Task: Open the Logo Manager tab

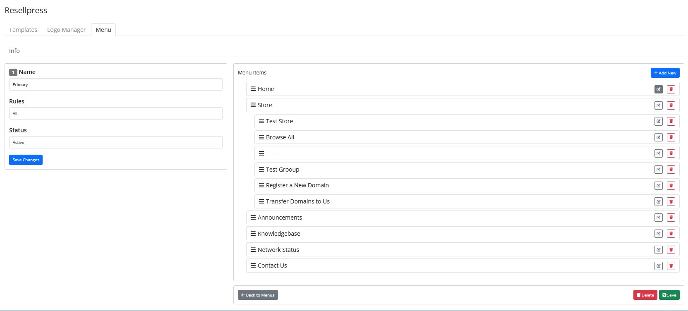Action: click(x=66, y=30)
